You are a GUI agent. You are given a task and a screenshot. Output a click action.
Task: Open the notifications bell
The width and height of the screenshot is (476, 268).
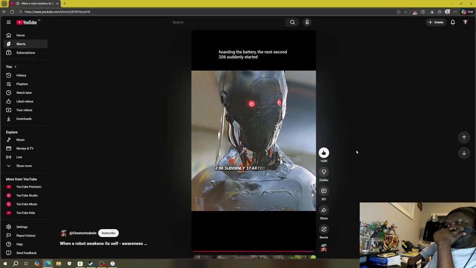tap(453, 22)
